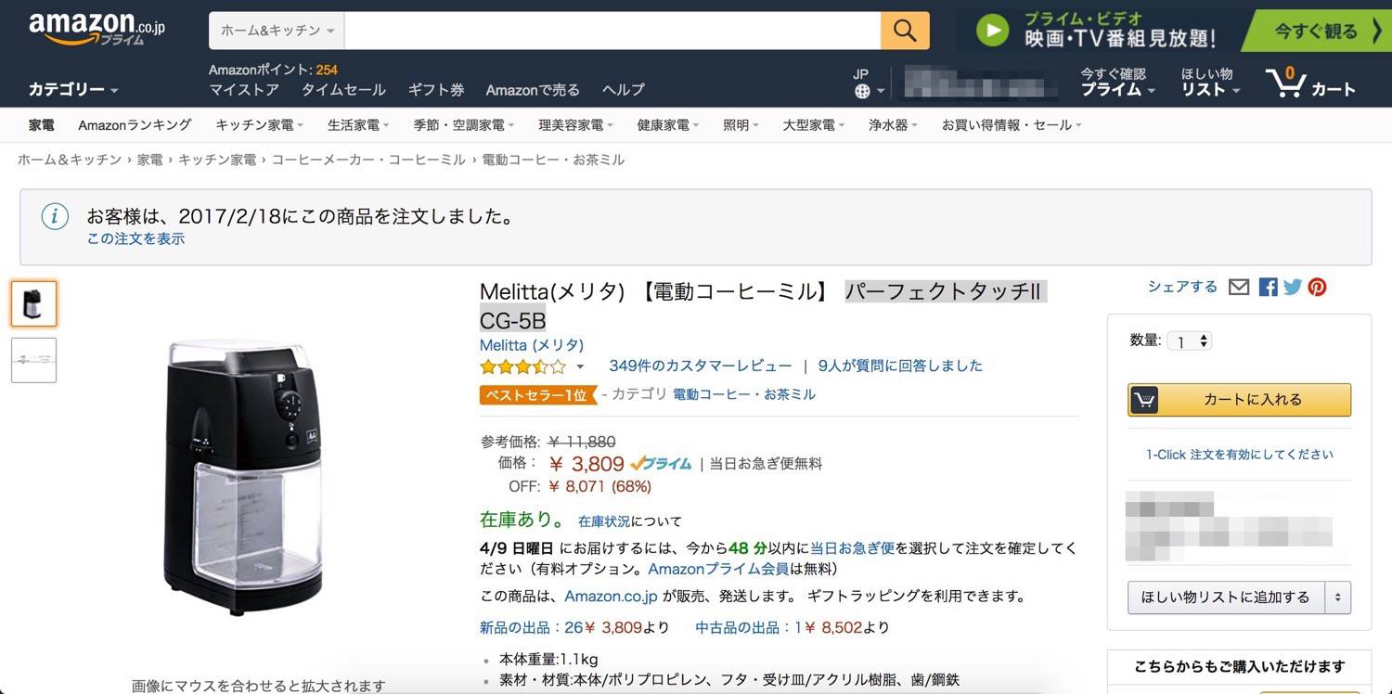Click the Amazon.co.jp logo

(96, 30)
